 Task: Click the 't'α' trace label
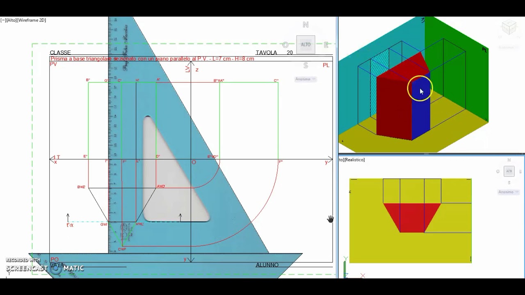(x=70, y=225)
